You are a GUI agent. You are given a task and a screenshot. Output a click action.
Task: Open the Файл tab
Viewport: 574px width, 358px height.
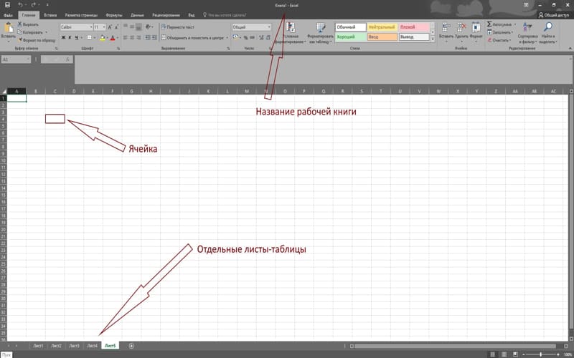click(8, 15)
